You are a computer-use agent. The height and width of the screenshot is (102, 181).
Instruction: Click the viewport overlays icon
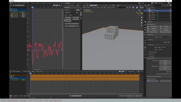point(137,7)
